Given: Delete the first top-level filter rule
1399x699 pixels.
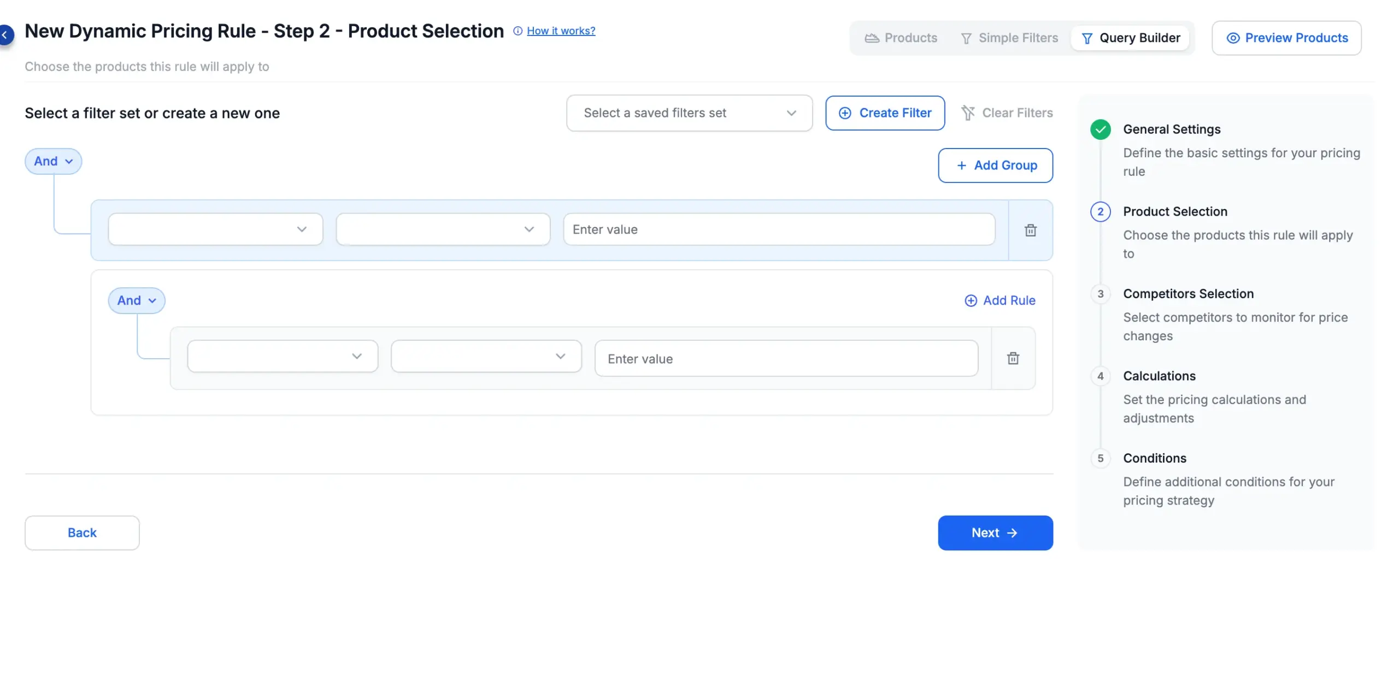Looking at the screenshot, I should (x=1030, y=230).
